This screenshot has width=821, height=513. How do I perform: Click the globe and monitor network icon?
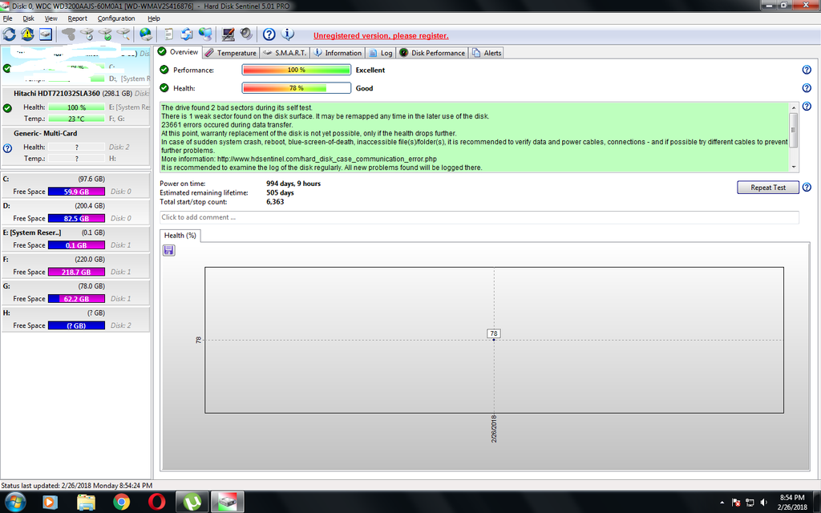[205, 34]
